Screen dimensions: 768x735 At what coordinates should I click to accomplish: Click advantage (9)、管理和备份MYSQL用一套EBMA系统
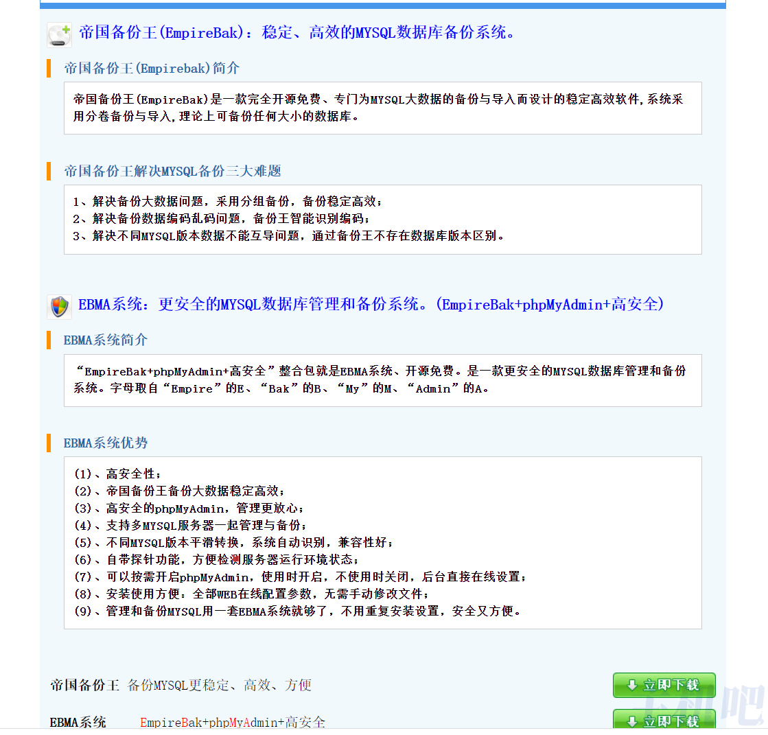(298, 611)
